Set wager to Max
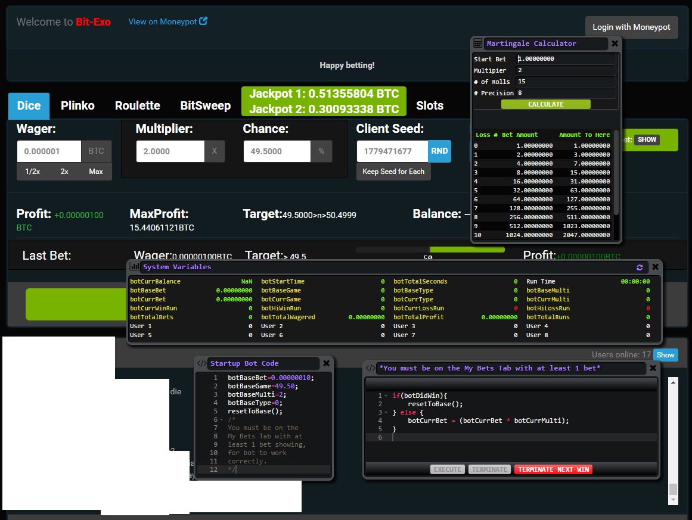 pyautogui.click(x=96, y=172)
